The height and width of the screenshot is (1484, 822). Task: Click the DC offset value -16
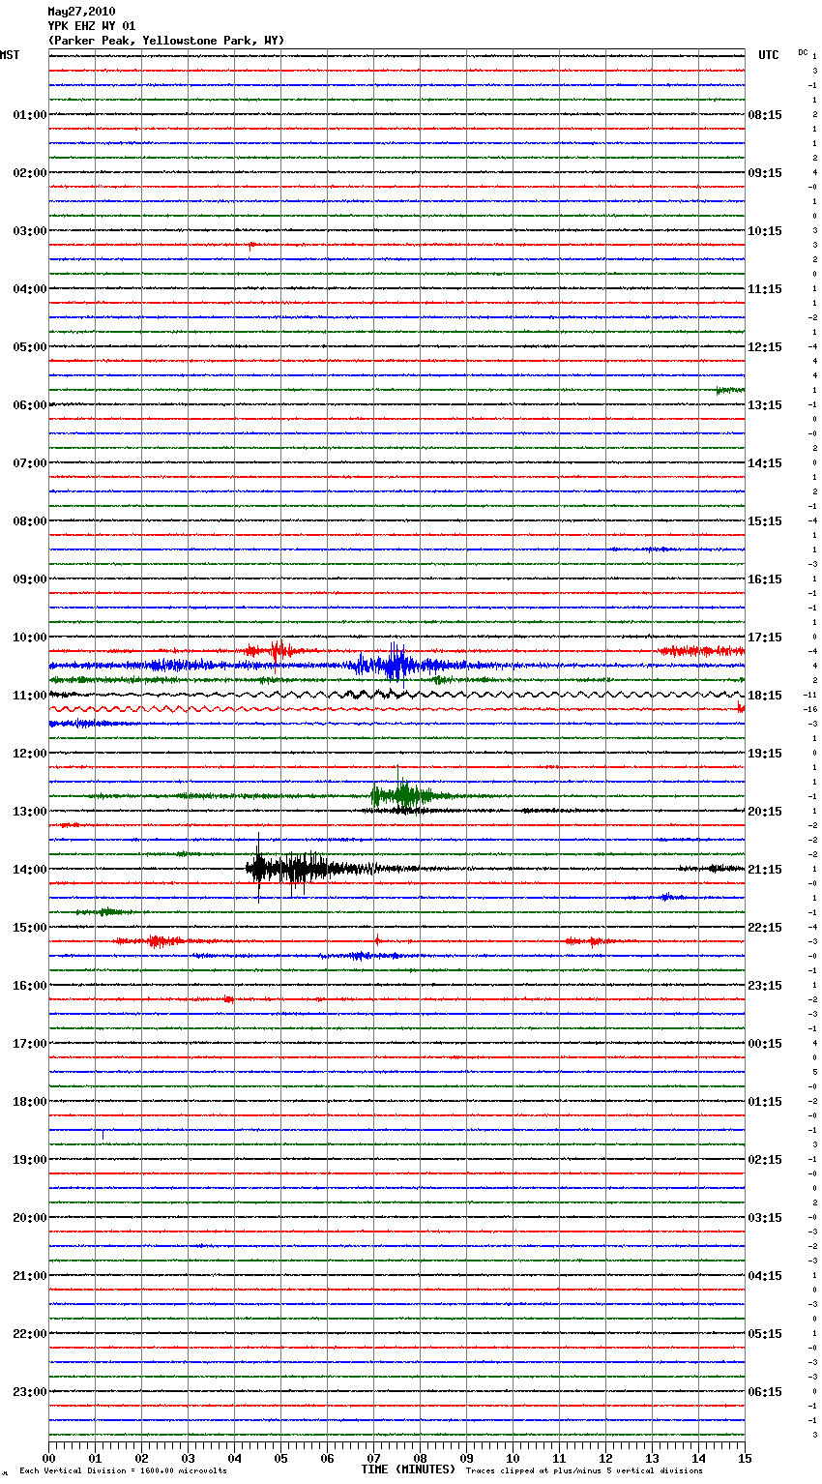(x=811, y=710)
